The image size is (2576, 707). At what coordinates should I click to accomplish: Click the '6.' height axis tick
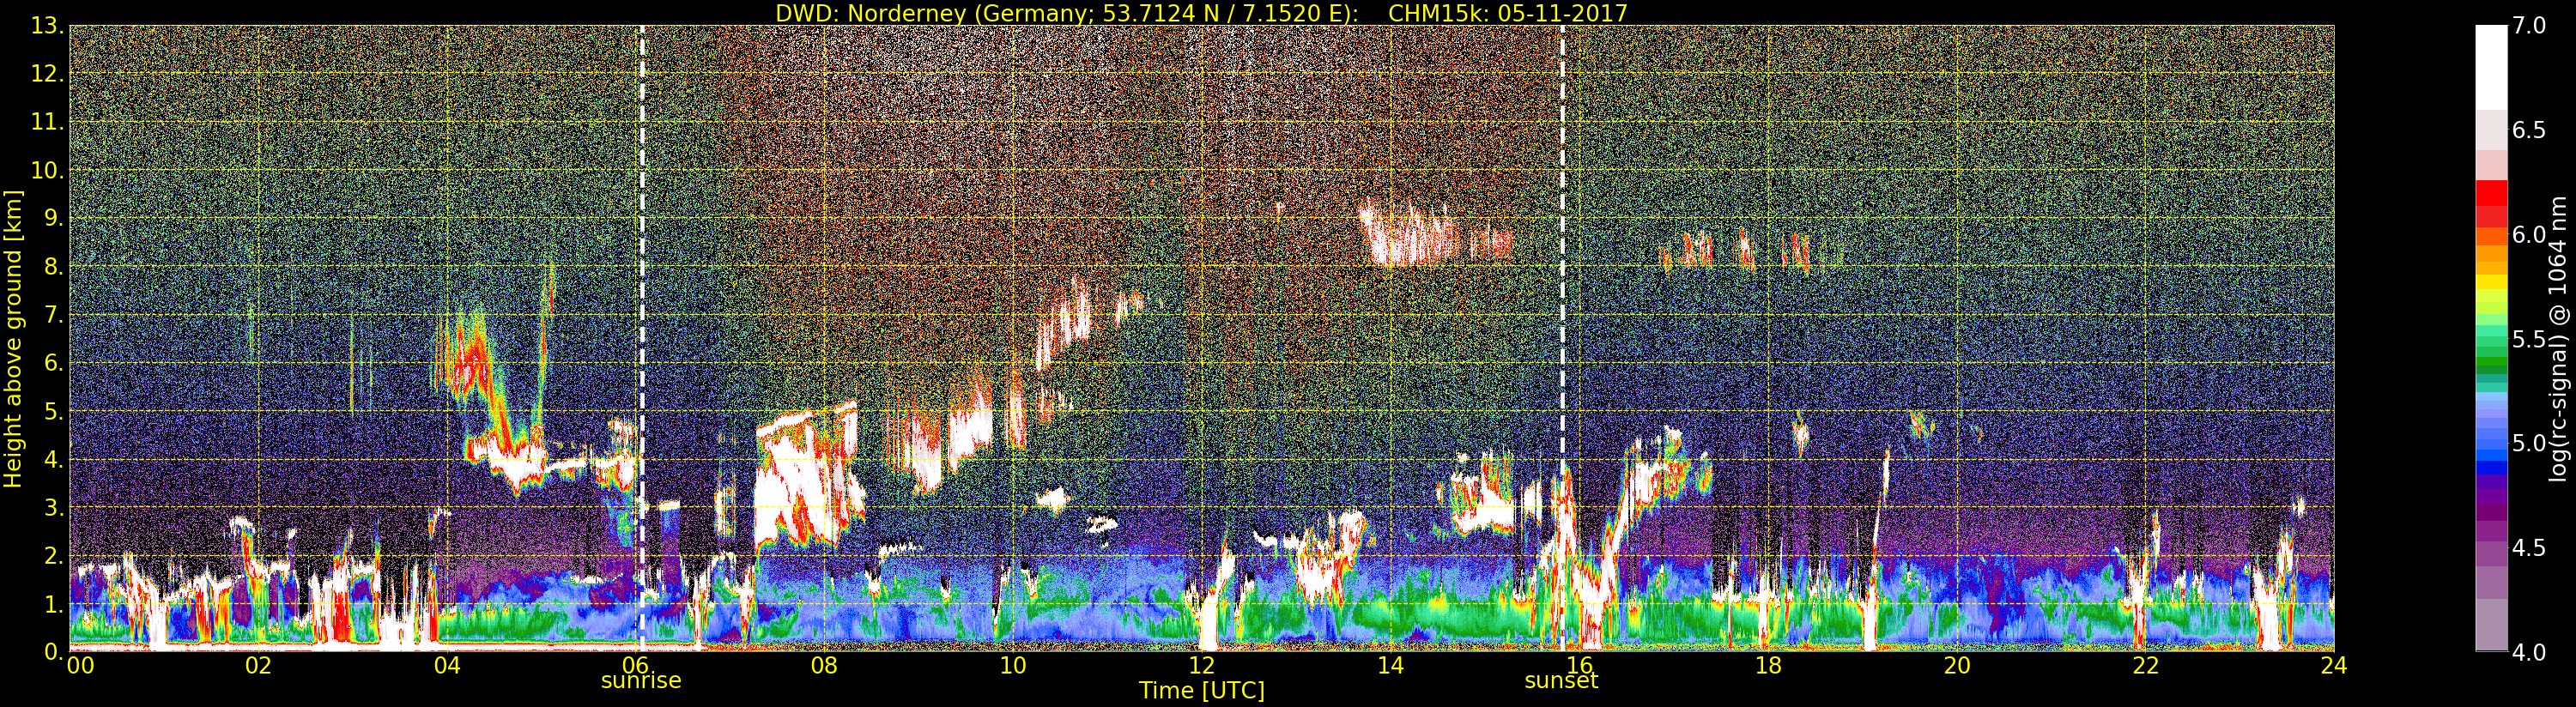(53, 363)
